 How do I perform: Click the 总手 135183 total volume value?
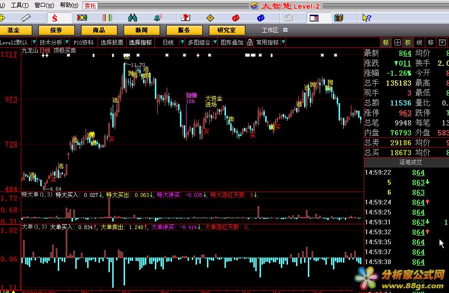click(399, 83)
